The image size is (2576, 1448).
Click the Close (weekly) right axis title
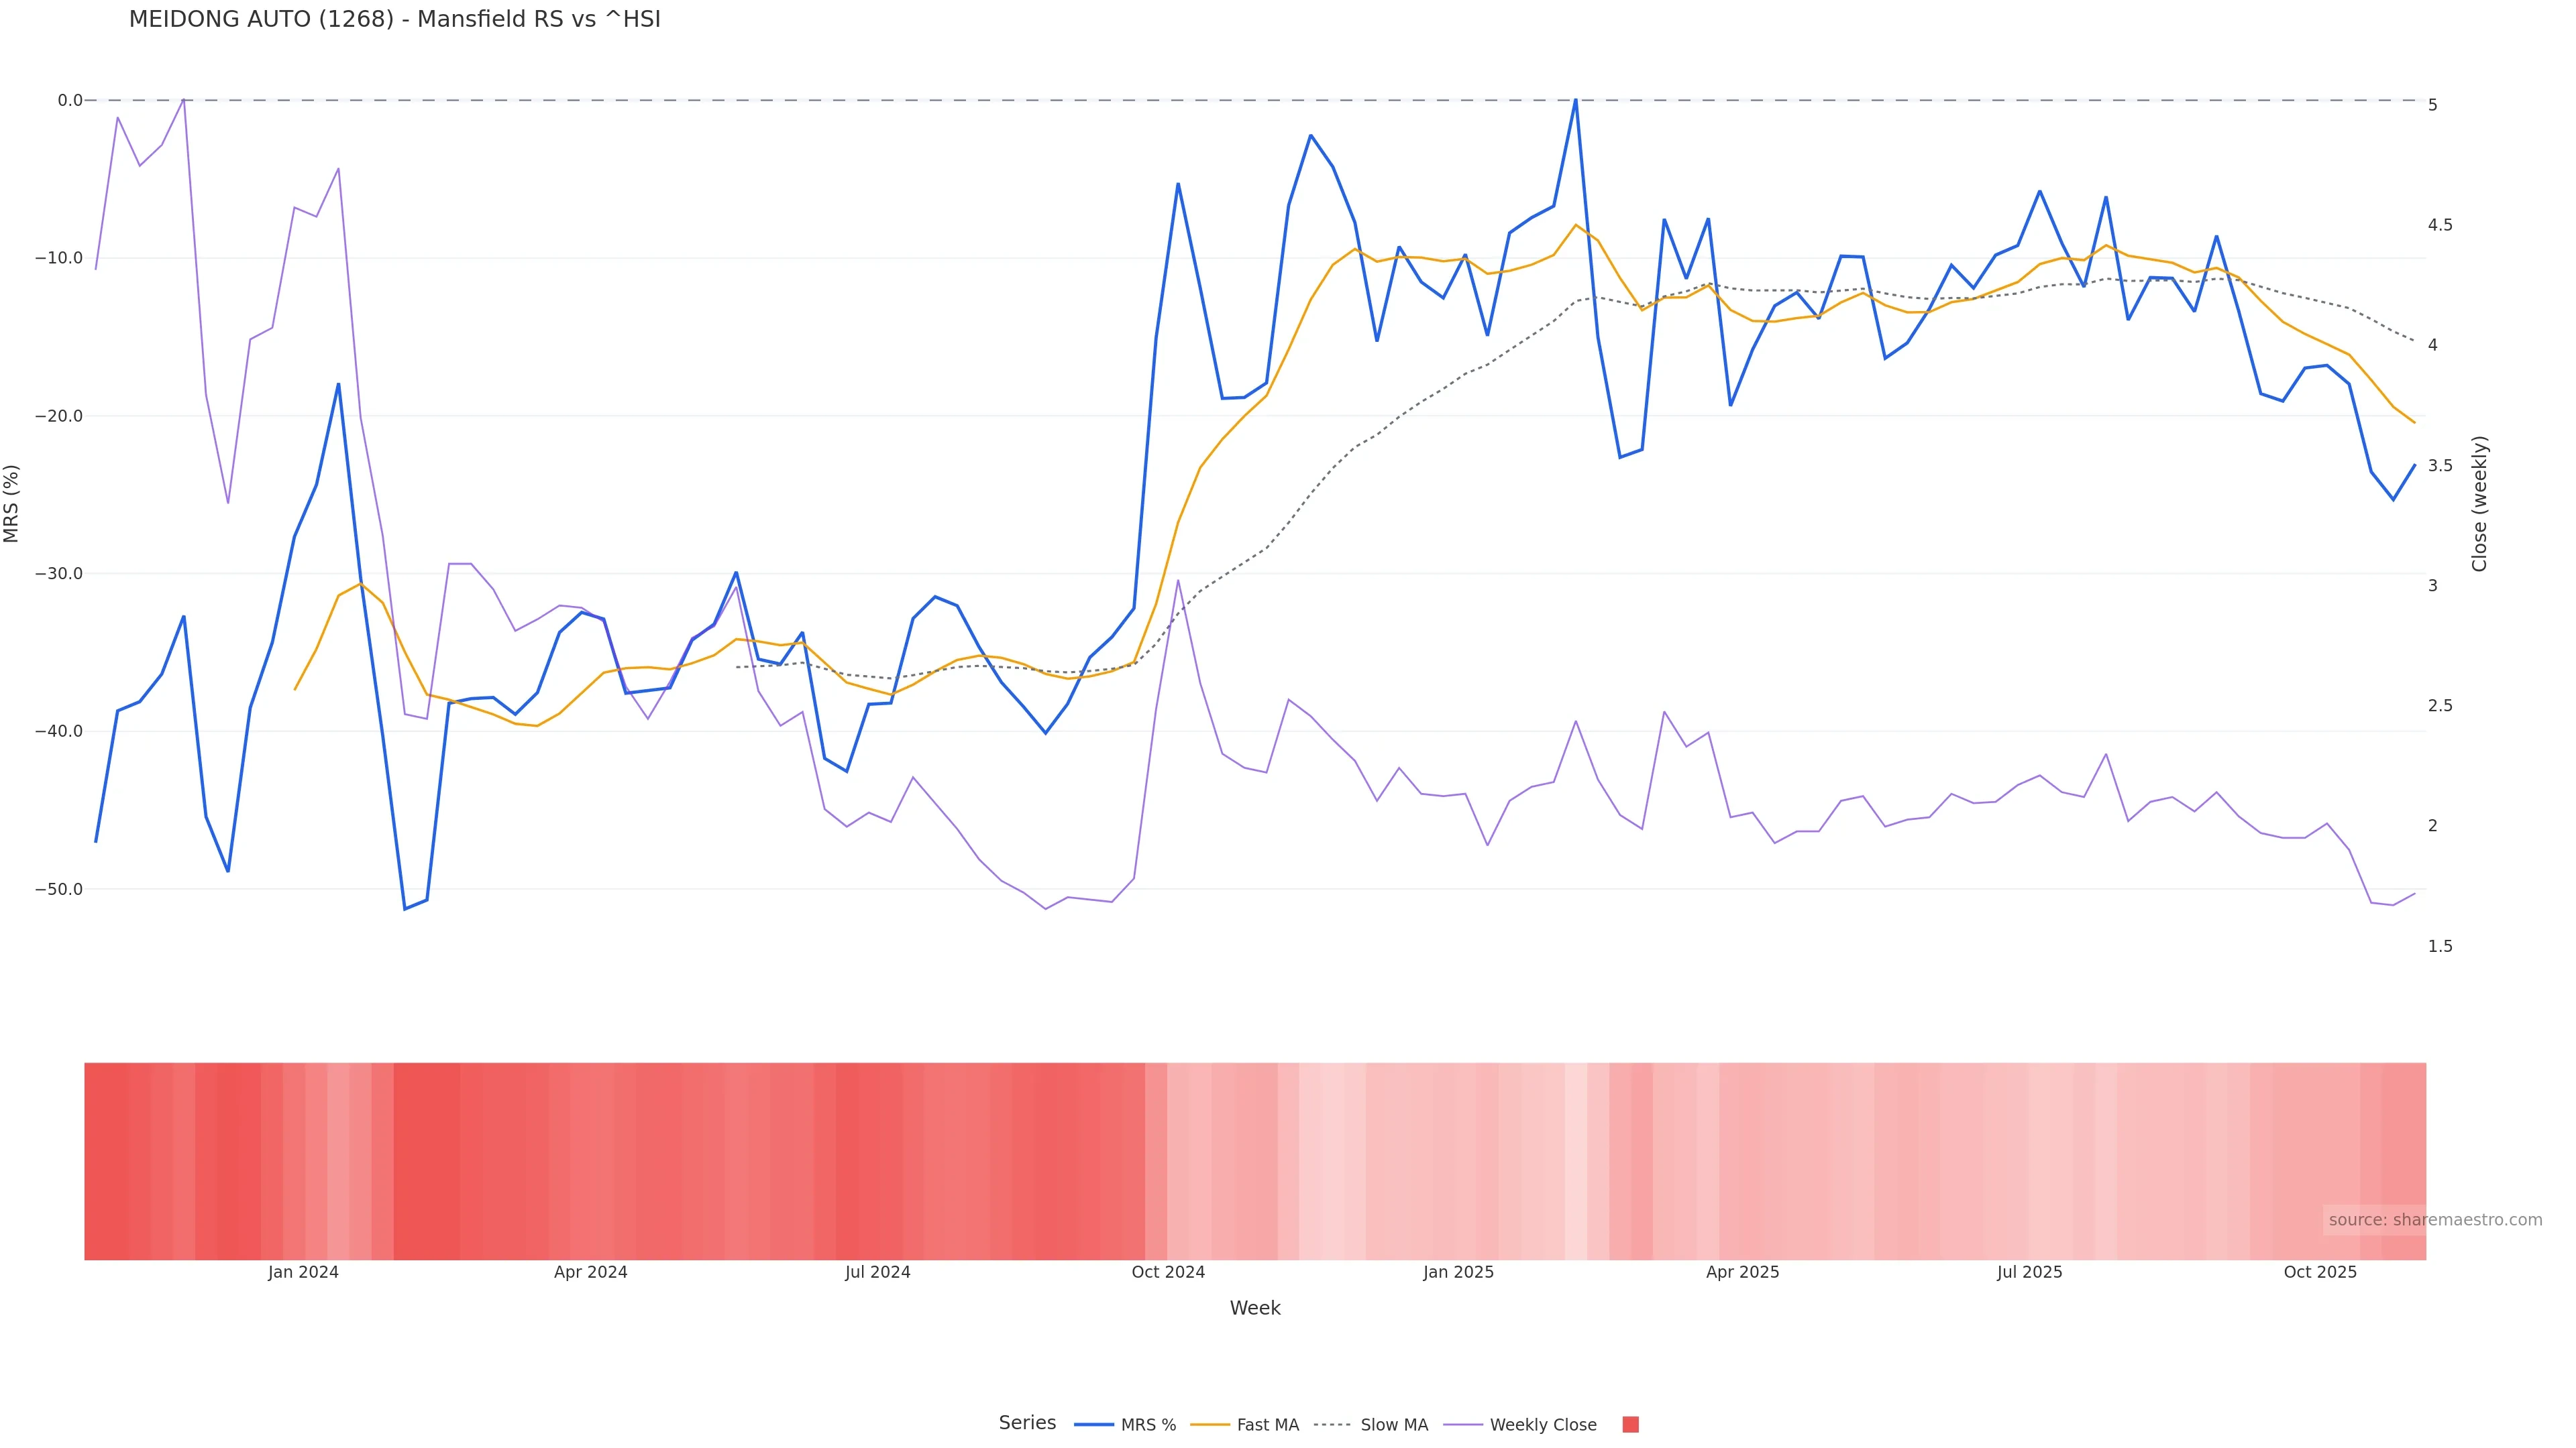coord(2479,503)
